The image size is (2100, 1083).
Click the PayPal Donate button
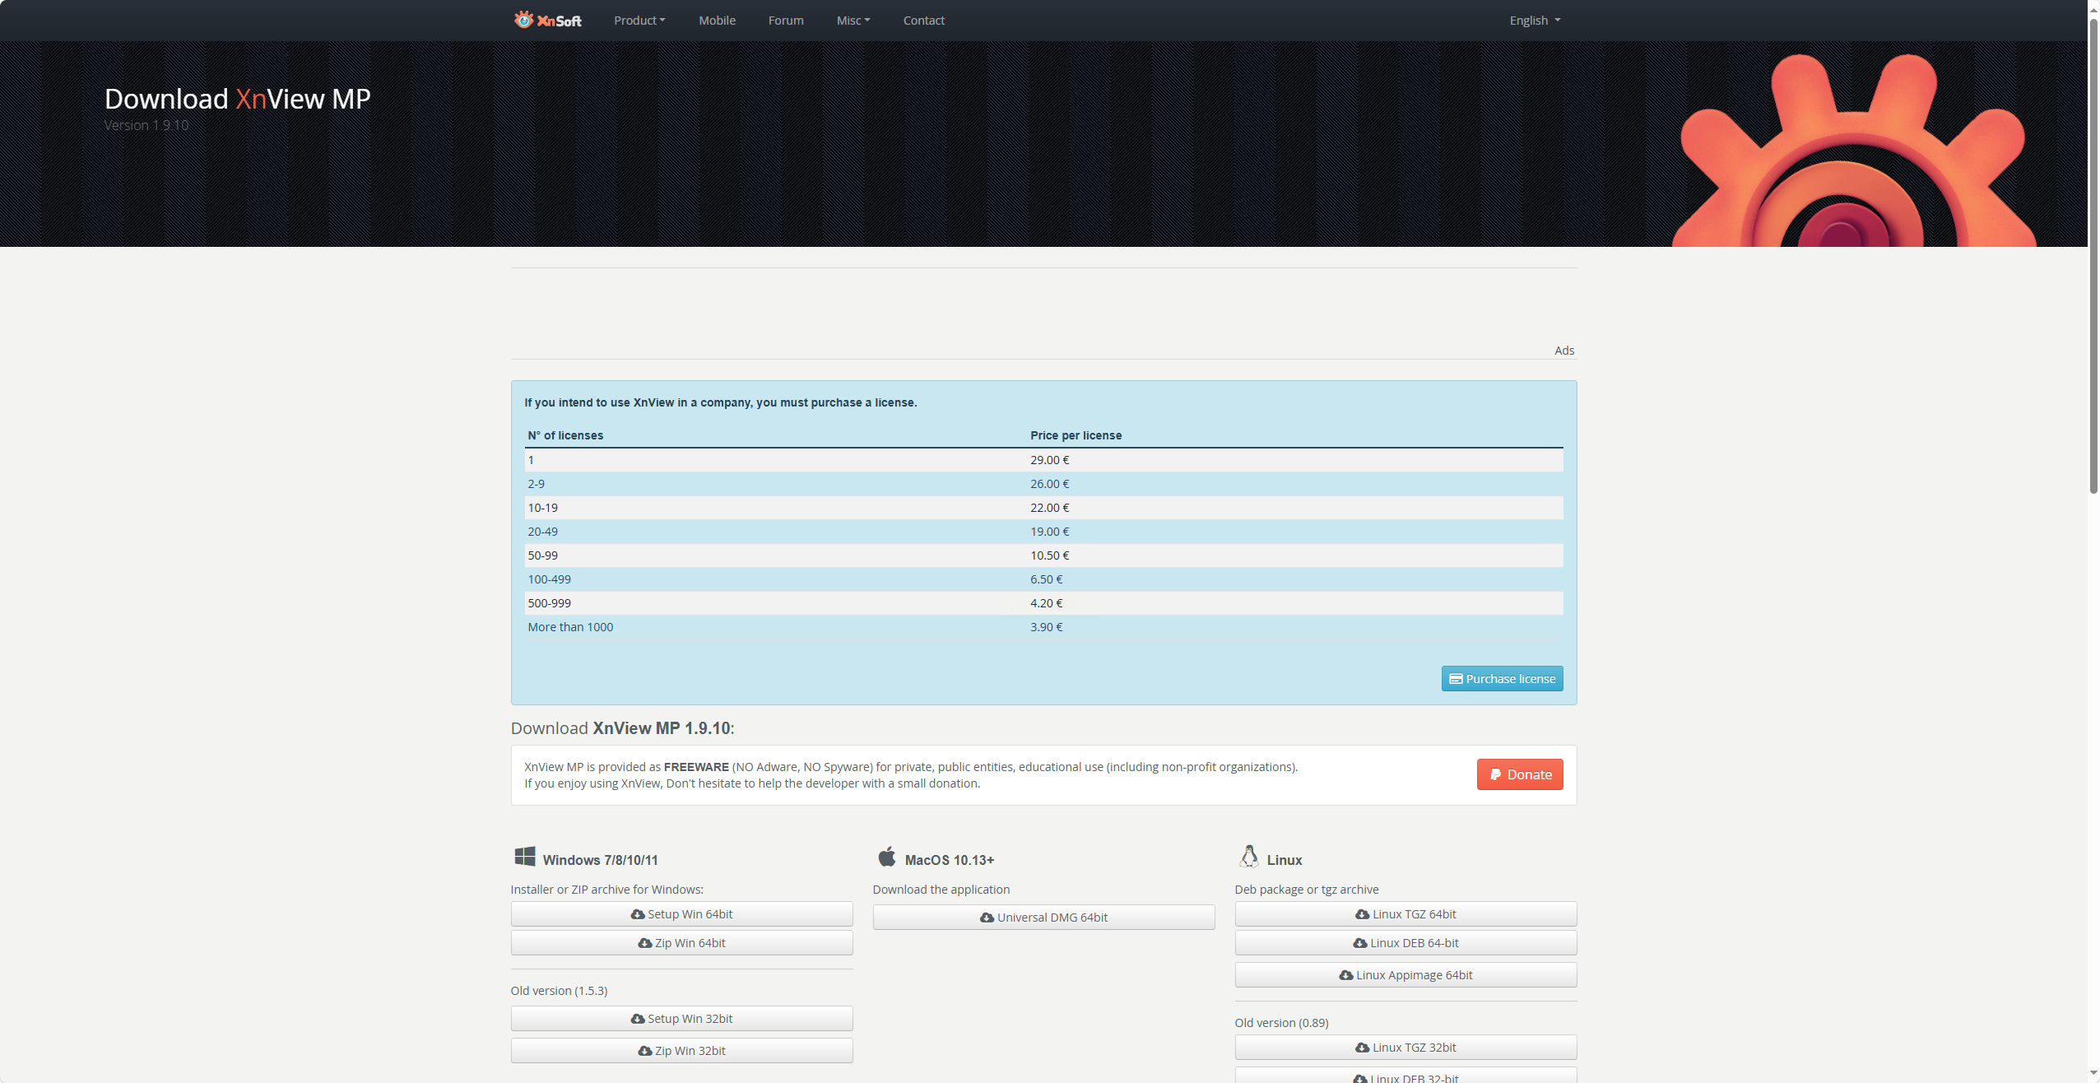coord(1519,774)
